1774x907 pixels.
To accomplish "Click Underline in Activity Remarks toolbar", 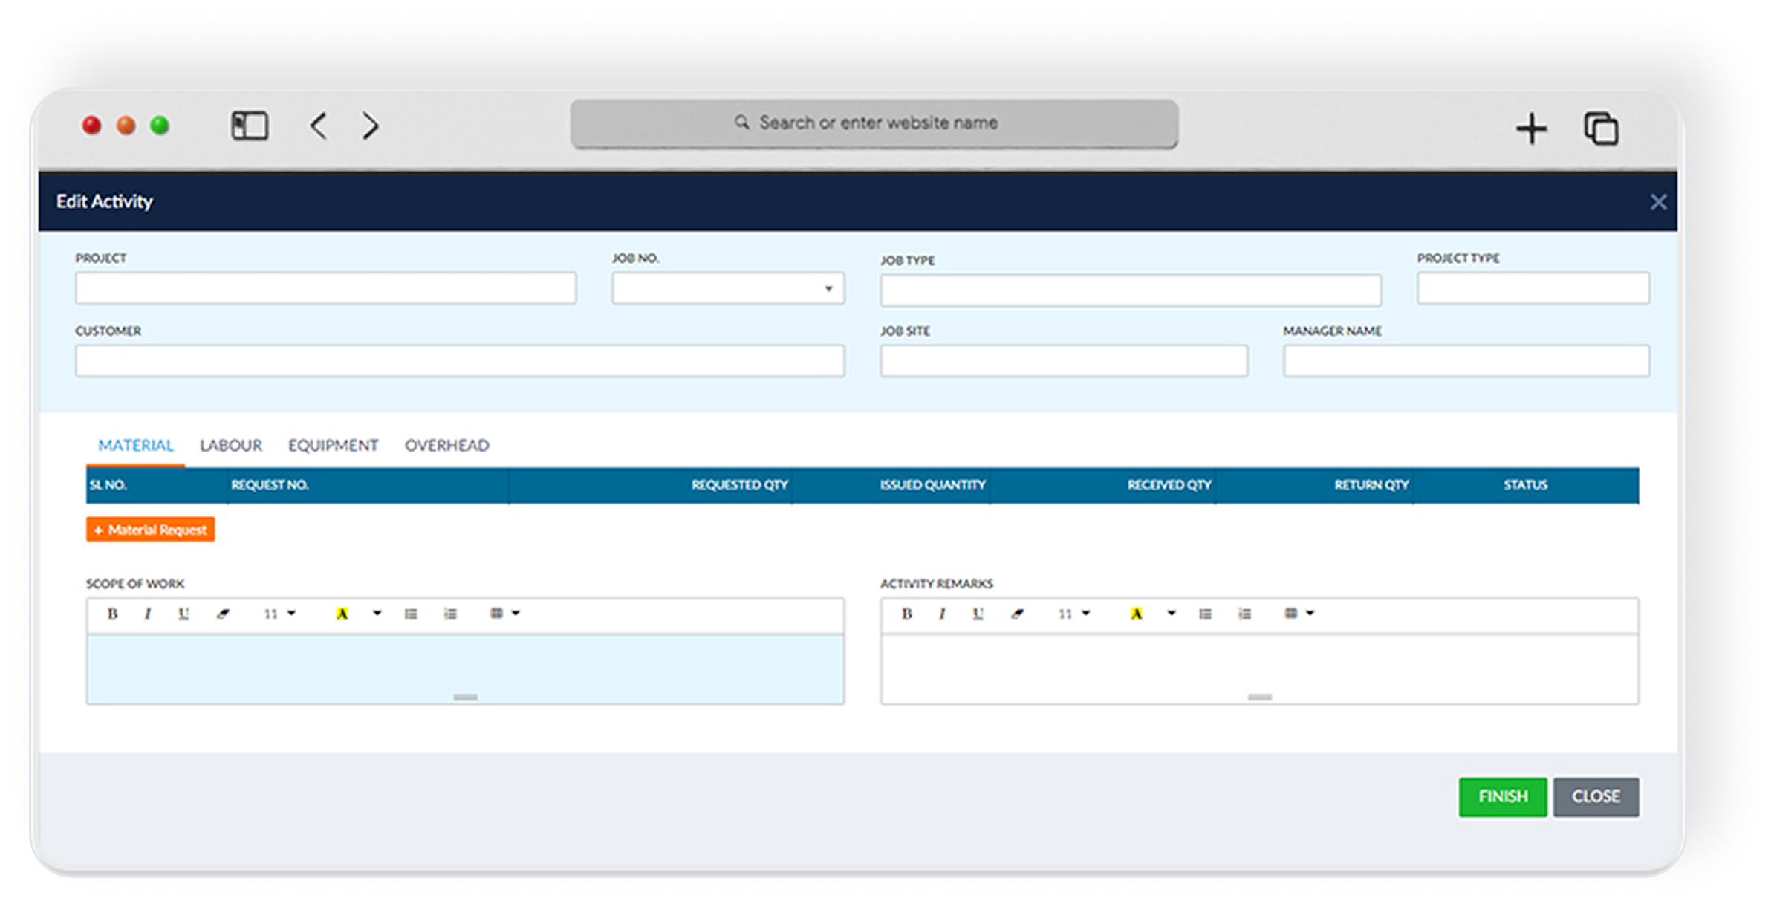I will pyautogui.click(x=978, y=614).
